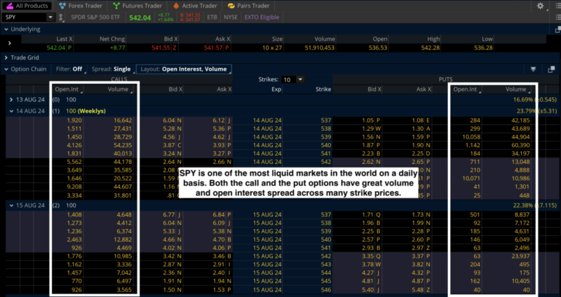
Task: Click the underlying Volume value 51,910,453
Action: point(319,48)
